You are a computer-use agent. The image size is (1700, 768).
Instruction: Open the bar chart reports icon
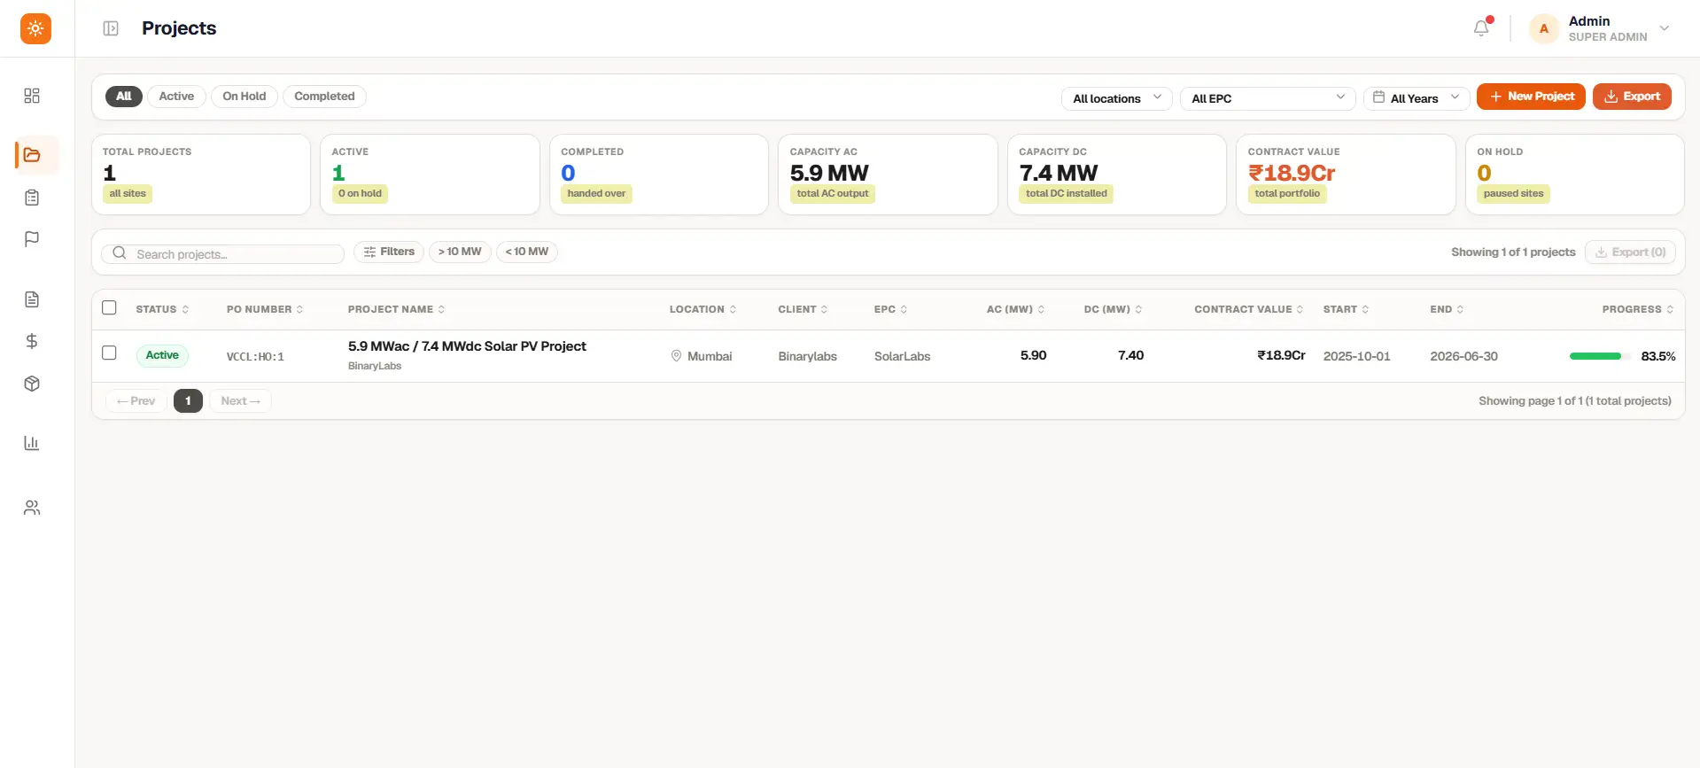32,443
